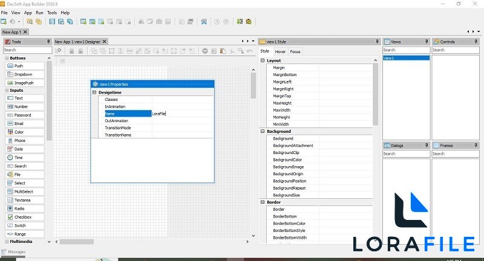Switch to the Focus style tab
Image resolution: width=484 pixels, height=261 pixels.
[x=295, y=52]
